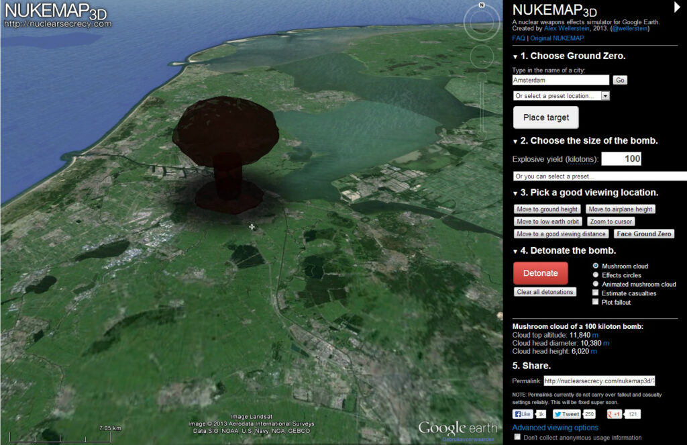687x445 pixels.
Task: Select the Animated mushroom cloud option
Action: pos(596,284)
